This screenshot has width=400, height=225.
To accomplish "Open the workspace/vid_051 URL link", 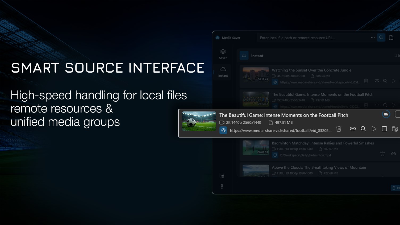I will click(320, 82).
